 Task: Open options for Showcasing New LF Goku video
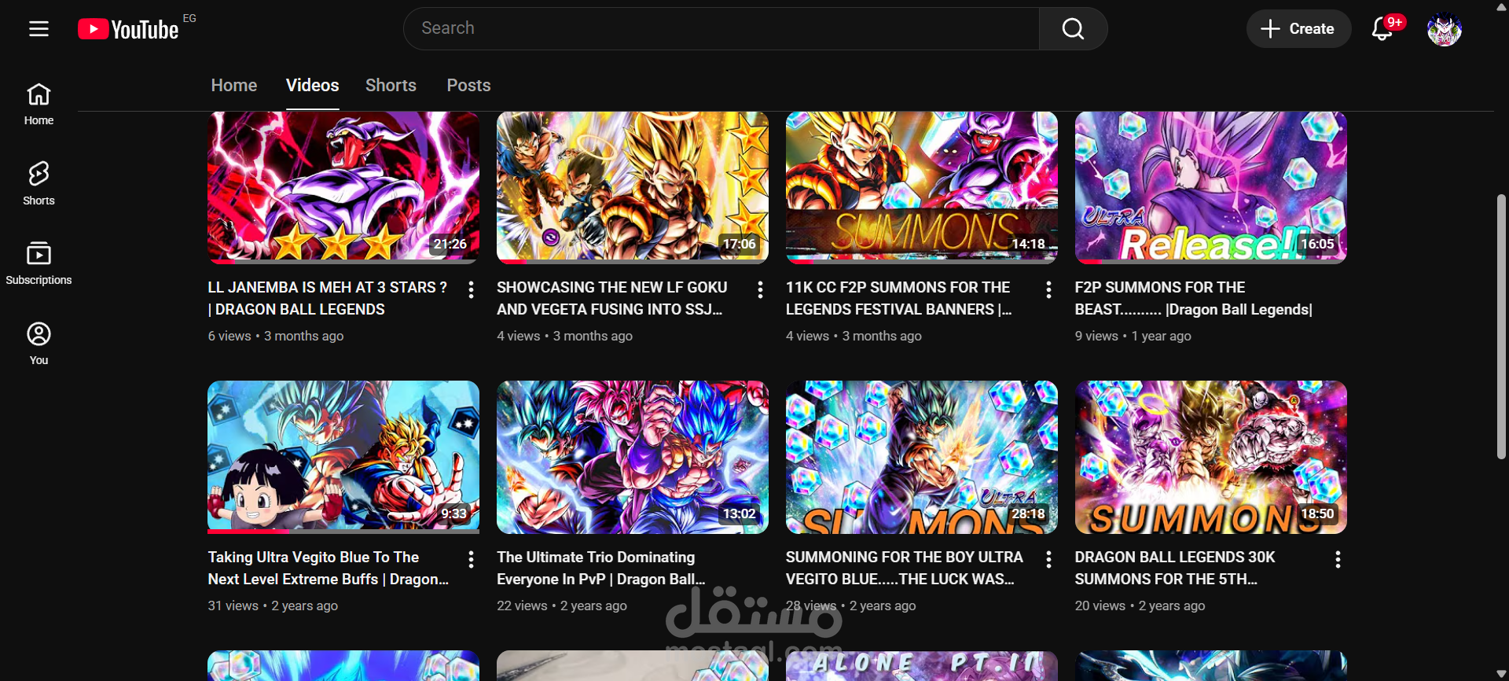pos(760,289)
